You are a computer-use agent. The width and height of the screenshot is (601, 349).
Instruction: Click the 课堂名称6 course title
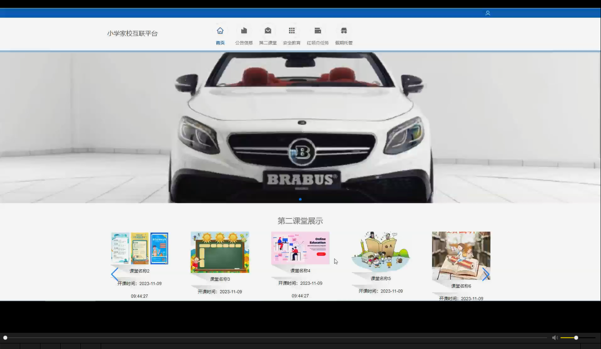pyautogui.click(x=461, y=286)
